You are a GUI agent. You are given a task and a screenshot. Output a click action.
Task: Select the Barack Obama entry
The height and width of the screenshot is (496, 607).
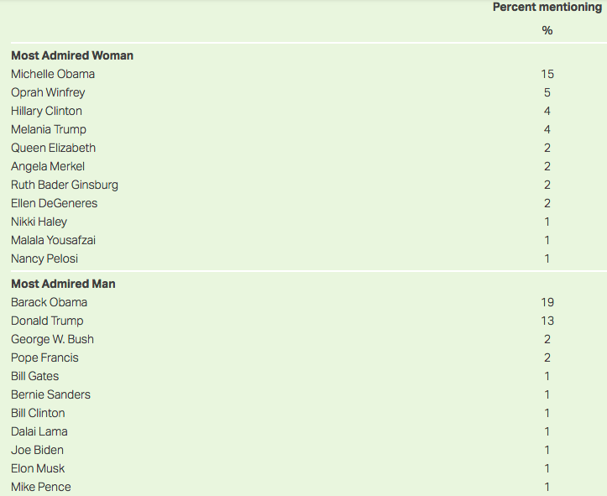(x=49, y=302)
